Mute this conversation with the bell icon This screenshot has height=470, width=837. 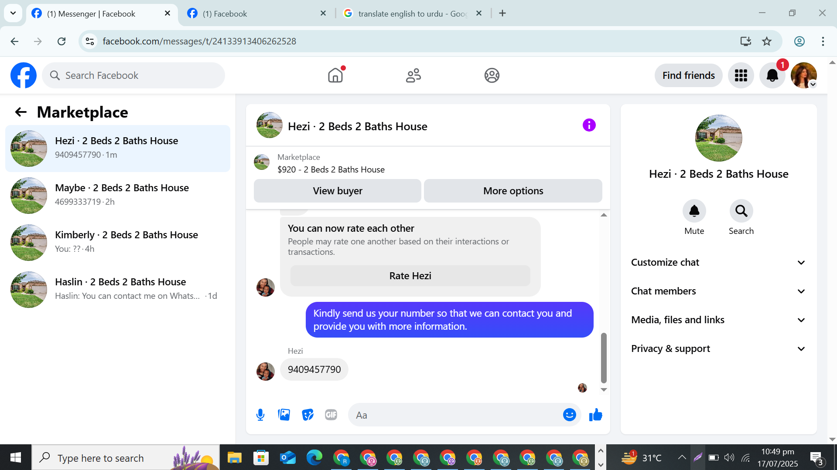694,211
